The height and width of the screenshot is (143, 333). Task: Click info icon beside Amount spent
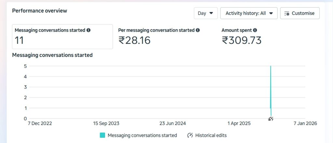(x=255, y=30)
